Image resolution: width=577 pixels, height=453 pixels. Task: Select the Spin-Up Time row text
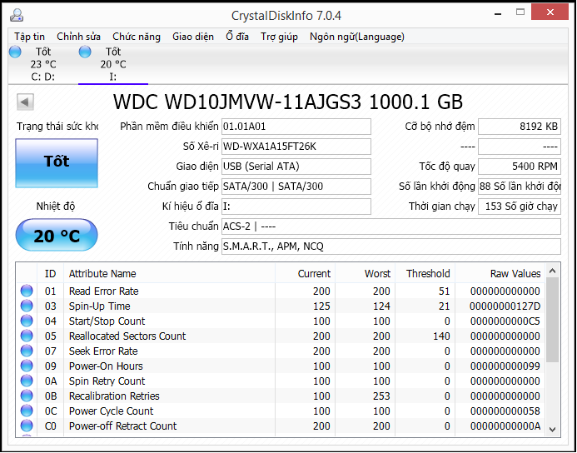coord(100,306)
